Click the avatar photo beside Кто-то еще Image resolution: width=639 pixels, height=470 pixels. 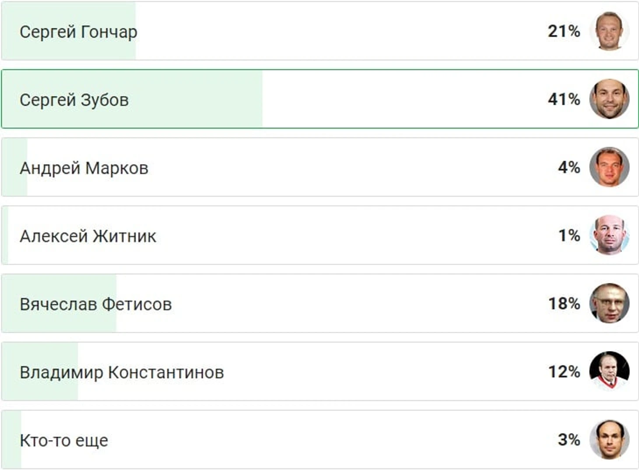609,440
